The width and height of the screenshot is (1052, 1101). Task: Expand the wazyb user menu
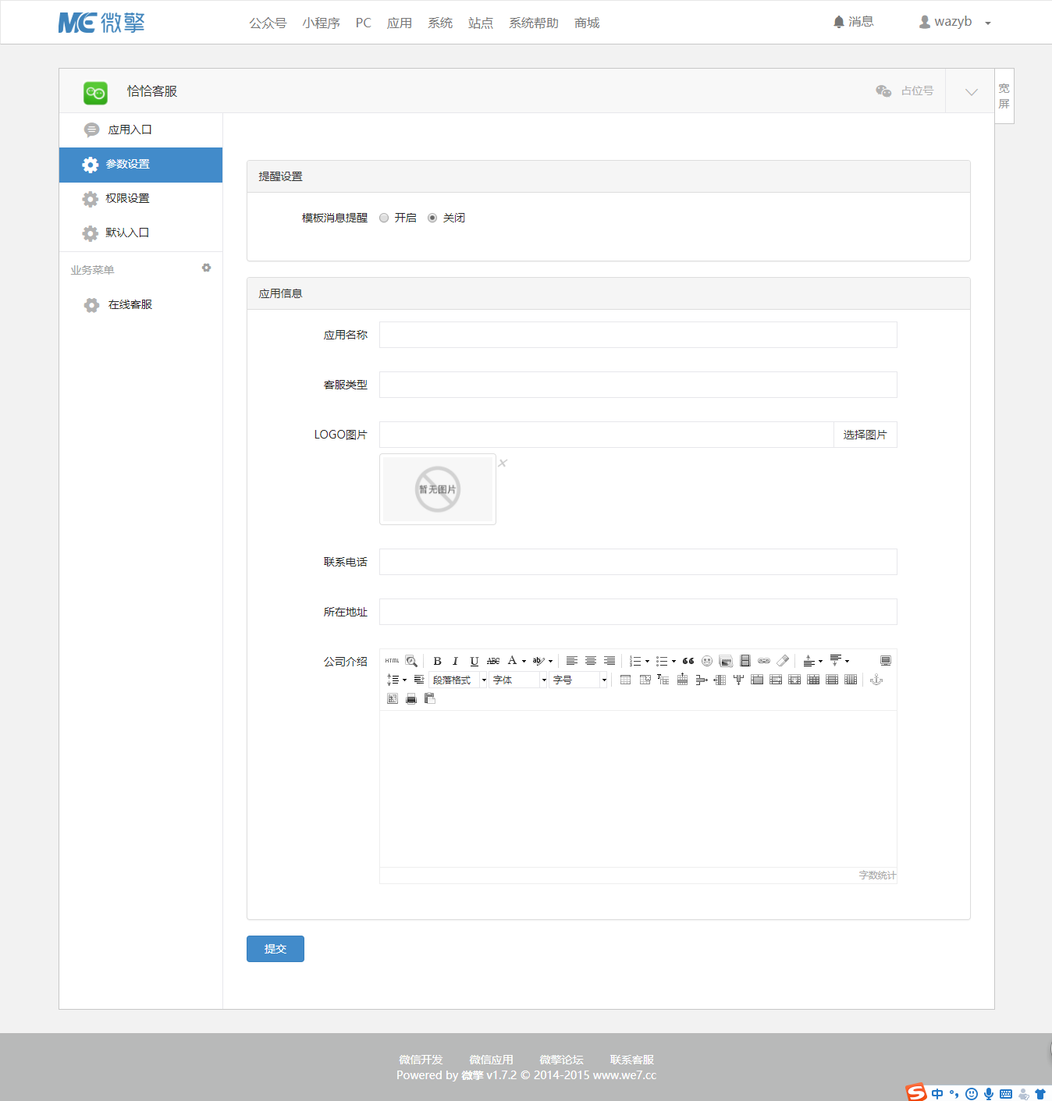coord(954,22)
